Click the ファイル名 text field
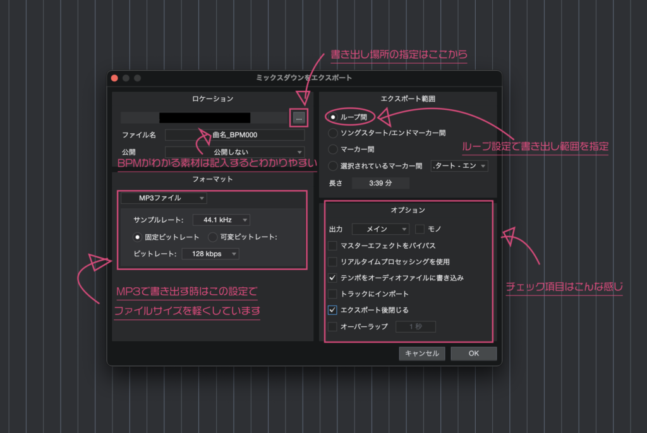The width and height of the screenshot is (647, 433). 234,135
